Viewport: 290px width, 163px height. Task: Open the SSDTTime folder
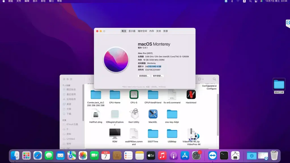153,134
